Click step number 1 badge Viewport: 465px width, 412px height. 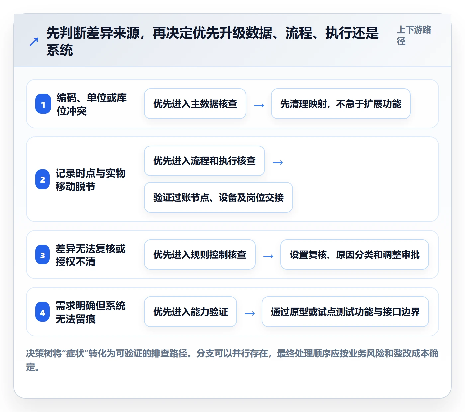pos(43,104)
